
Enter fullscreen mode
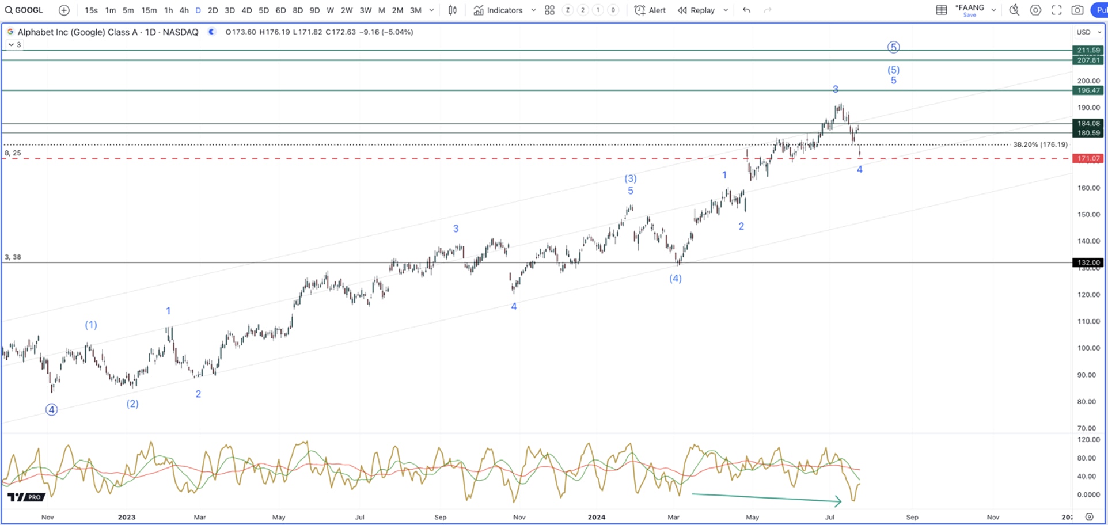(x=1057, y=10)
